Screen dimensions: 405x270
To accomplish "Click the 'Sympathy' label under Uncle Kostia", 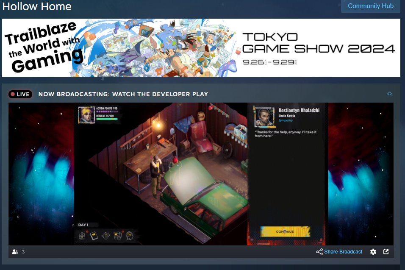I will point(286,120).
